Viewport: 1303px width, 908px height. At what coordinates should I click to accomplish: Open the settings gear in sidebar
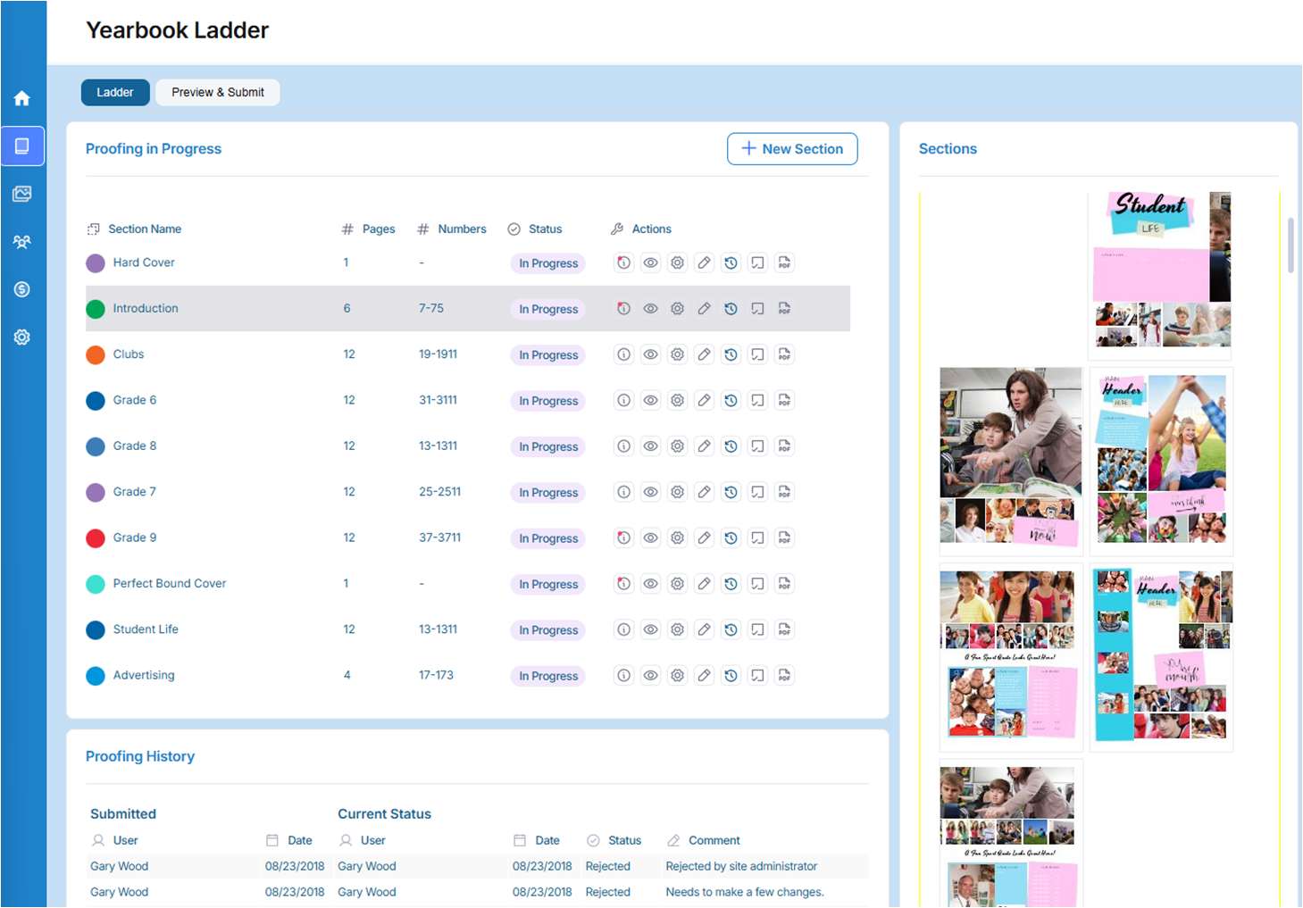tap(22, 337)
